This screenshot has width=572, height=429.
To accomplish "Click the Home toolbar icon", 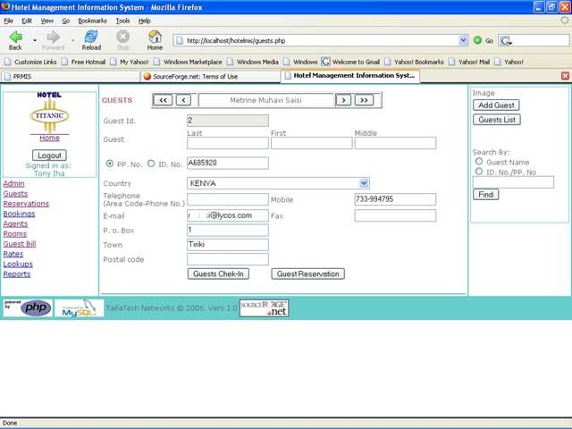I will click(x=155, y=37).
